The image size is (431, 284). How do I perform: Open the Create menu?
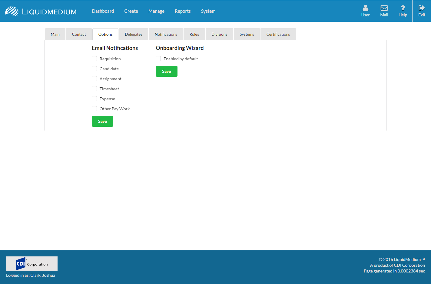tap(131, 11)
